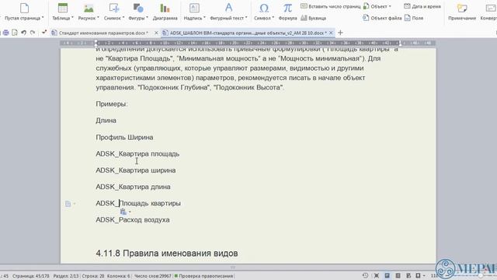The image size is (497, 280).
Task: Click Вставить число страниц
Action: coord(330,6)
